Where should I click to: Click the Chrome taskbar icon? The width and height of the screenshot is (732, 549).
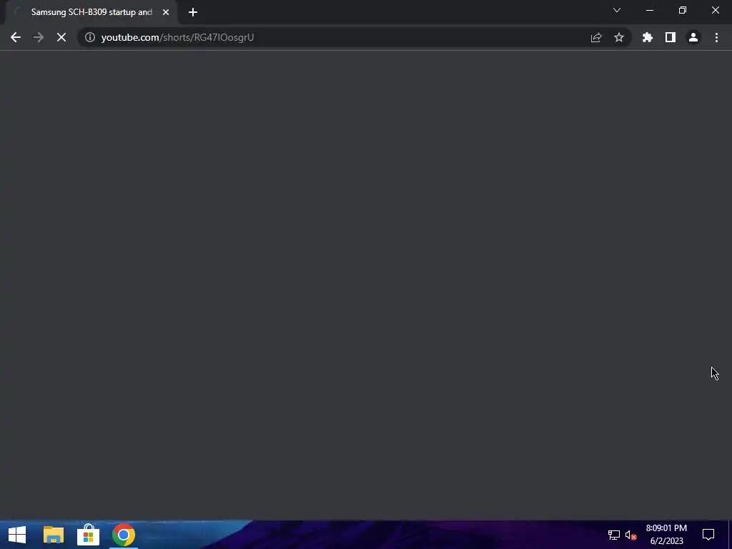click(124, 535)
